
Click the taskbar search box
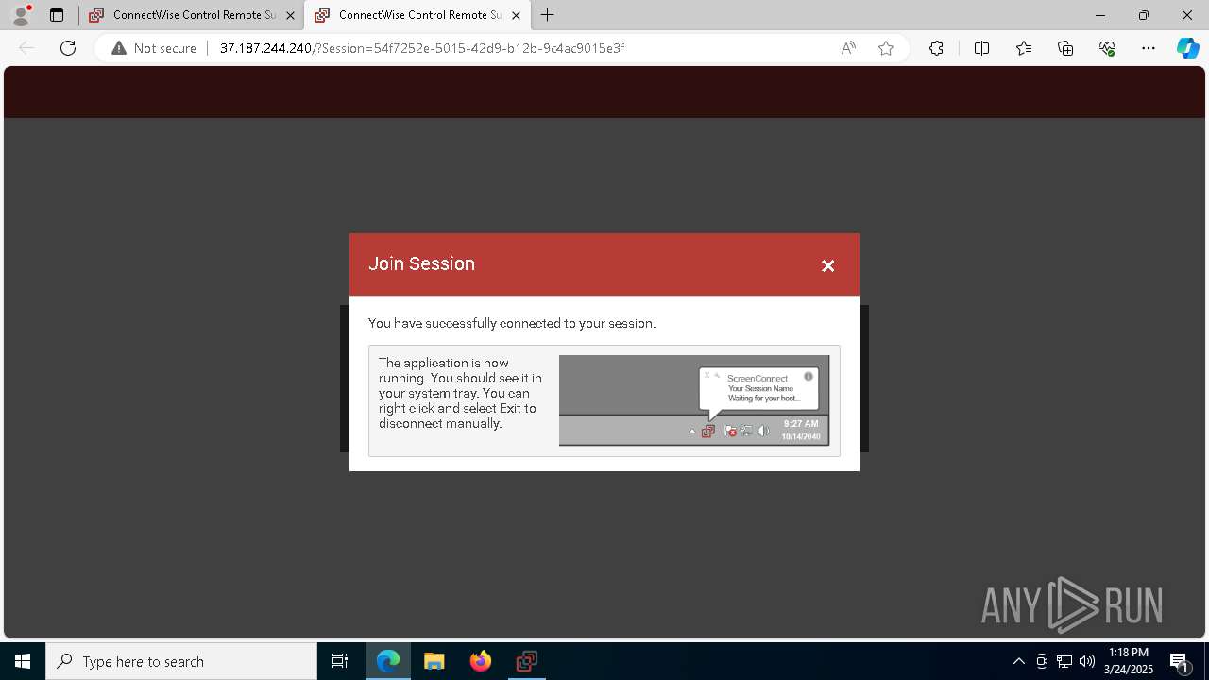point(181,661)
